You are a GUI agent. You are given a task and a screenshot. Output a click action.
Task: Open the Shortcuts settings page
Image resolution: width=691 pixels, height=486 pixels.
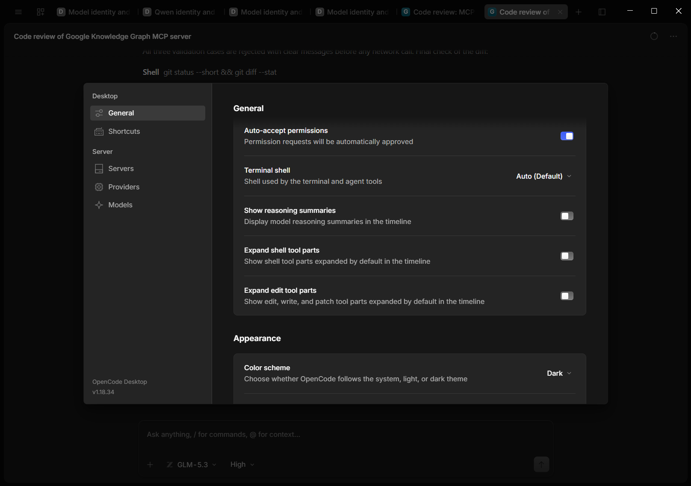pyautogui.click(x=148, y=132)
